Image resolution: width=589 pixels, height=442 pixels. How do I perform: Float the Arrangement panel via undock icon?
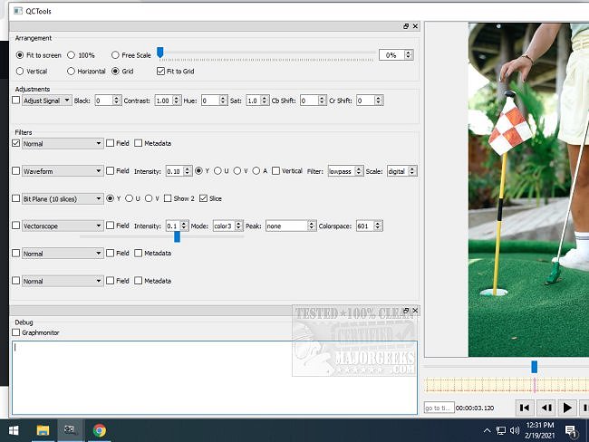[x=407, y=27]
